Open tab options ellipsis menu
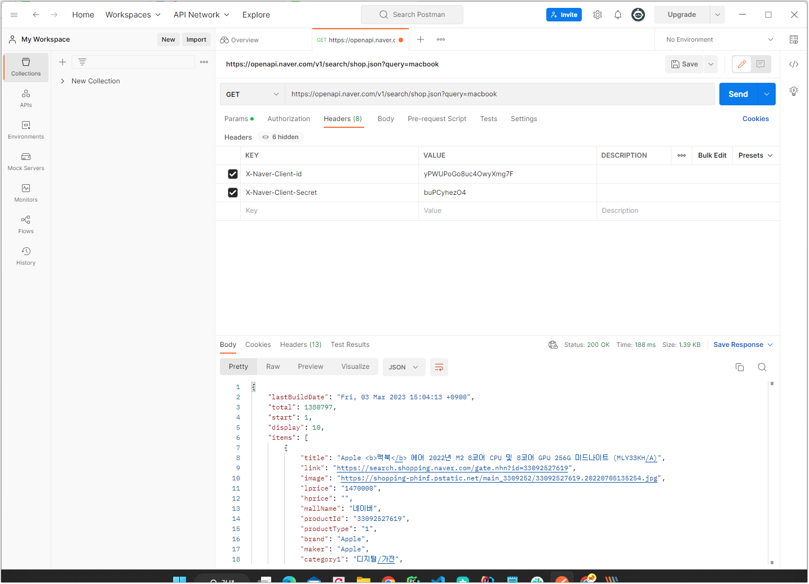Viewport: 809px width, 584px height. (x=441, y=39)
